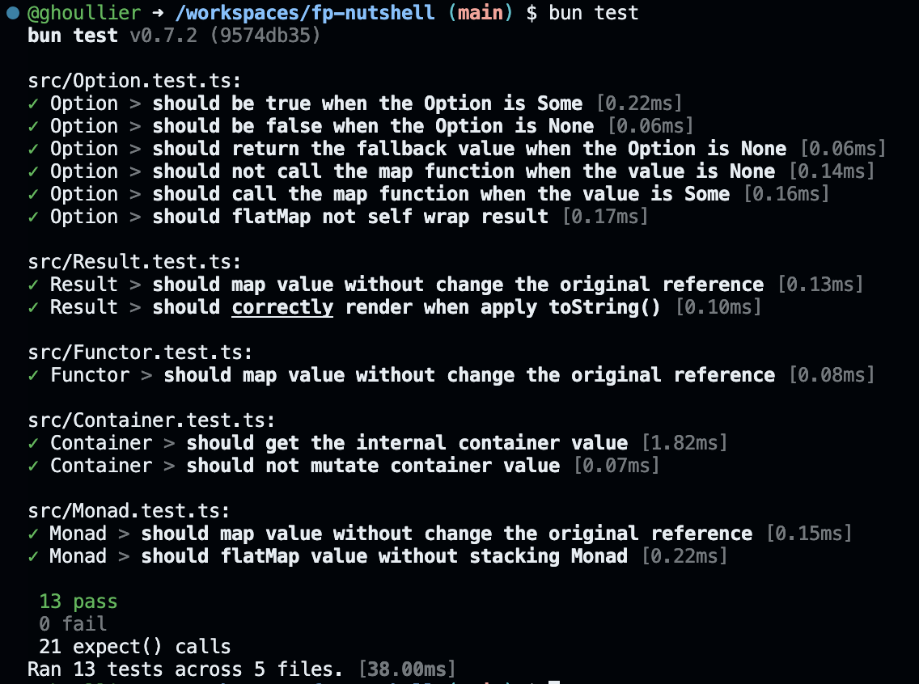The image size is (919, 684).
Task: Open the src/Monad.test.ts file link
Action: click(128, 511)
